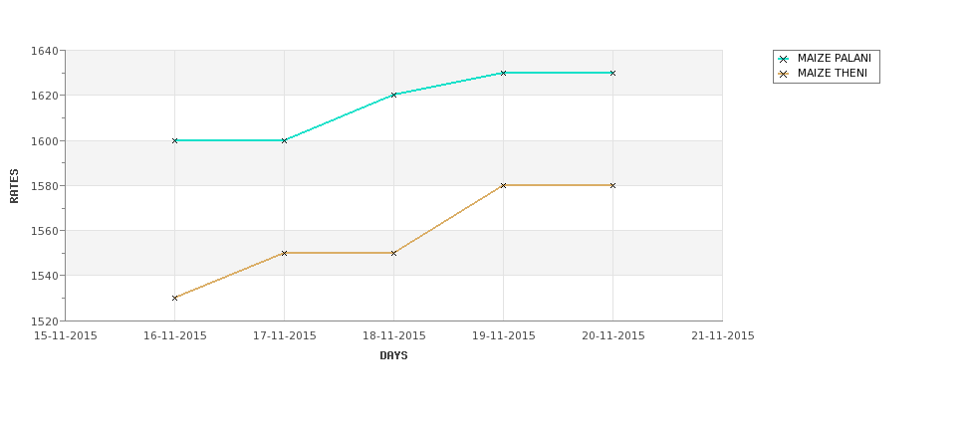
Task: Click MAIZE PALANI marker on 17-11-2015
Action: (x=284, y=140)
